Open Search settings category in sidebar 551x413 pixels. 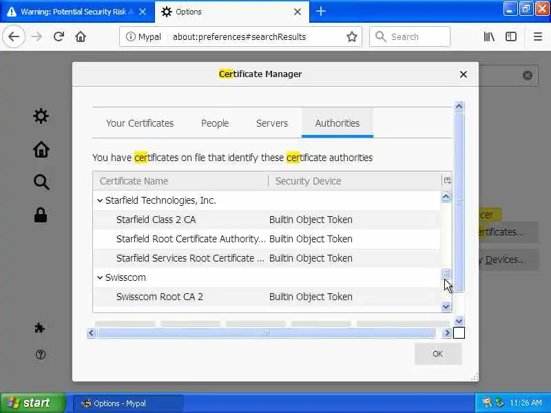click(x=41, y=182)
